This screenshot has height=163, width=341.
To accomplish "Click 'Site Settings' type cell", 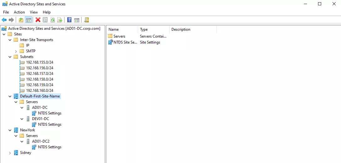I will click(x=150, y=42).
